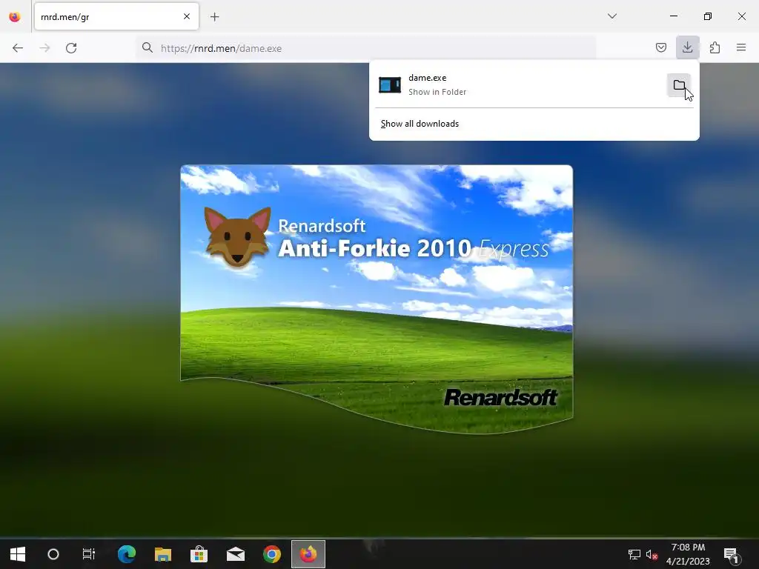Open the notification center
Image resolution: width=759 pixels, height=569 pixels.
[x=732, y=554]
